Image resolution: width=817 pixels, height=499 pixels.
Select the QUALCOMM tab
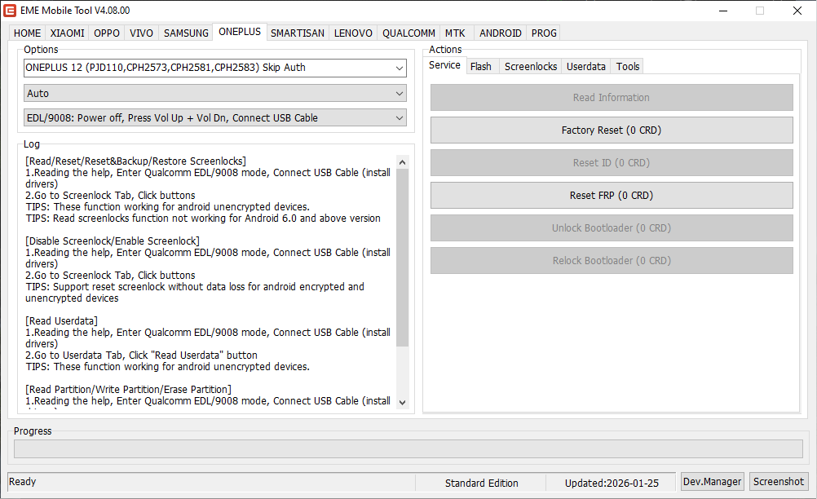tap(408, 33)
